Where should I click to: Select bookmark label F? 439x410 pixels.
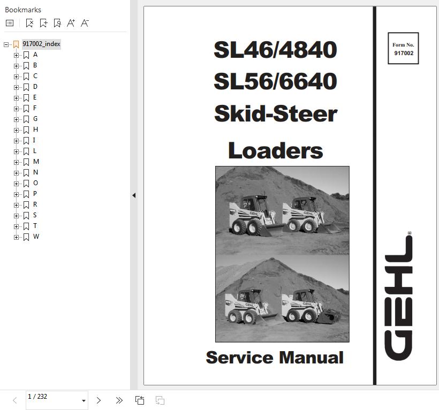35,108
